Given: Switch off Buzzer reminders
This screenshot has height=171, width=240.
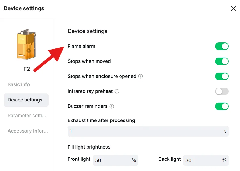Looking at the screenshot, I should pos(222,106).
